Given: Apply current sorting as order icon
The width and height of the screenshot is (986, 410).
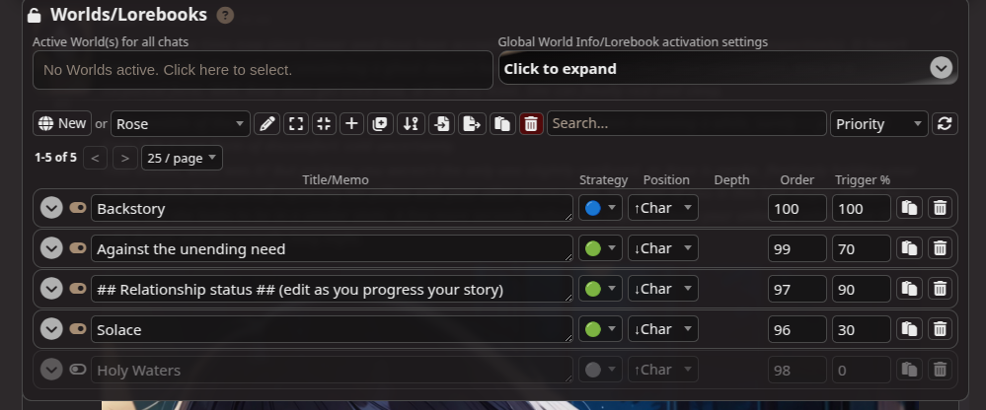Looking at the screenshot, I should pyautogui.click(x=411, y=124).
